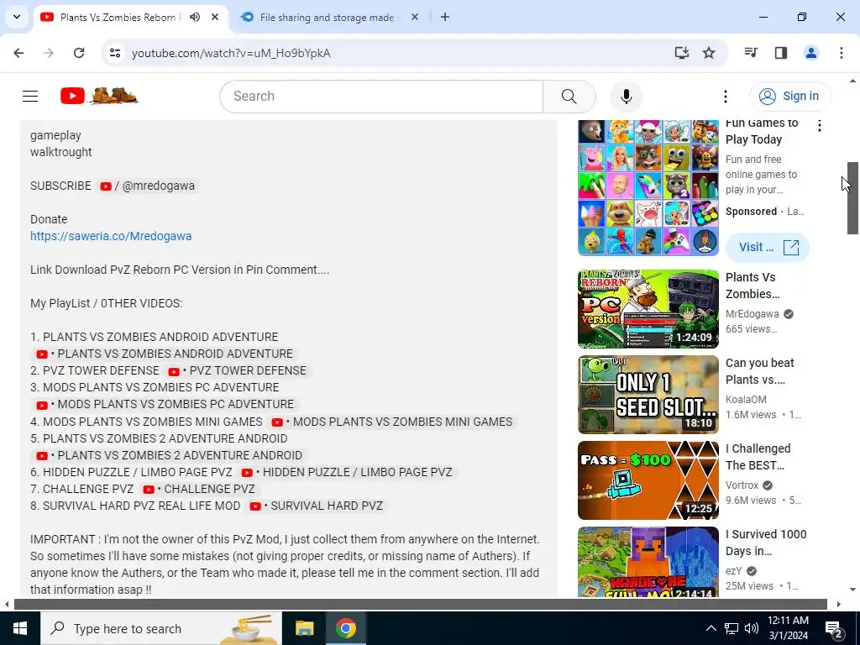Open options menu for Fun Games ad
The height and width of the screenshot is (645, 860).
(819, 126)
